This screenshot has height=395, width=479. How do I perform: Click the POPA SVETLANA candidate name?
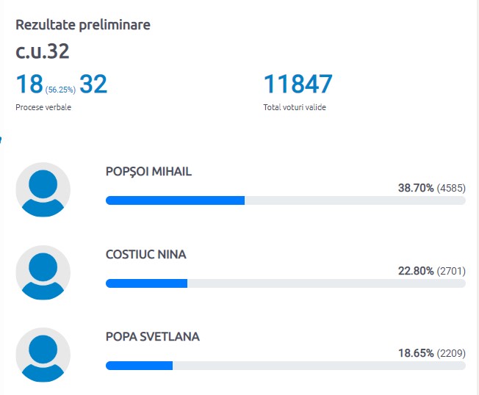[x=153, y=337]
